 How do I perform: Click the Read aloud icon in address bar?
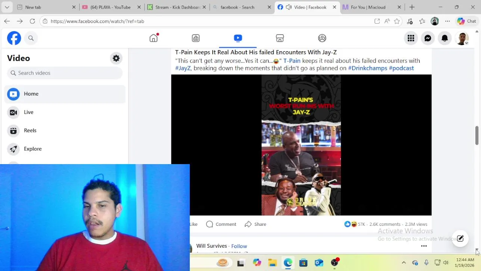click(x=387, y=21)
